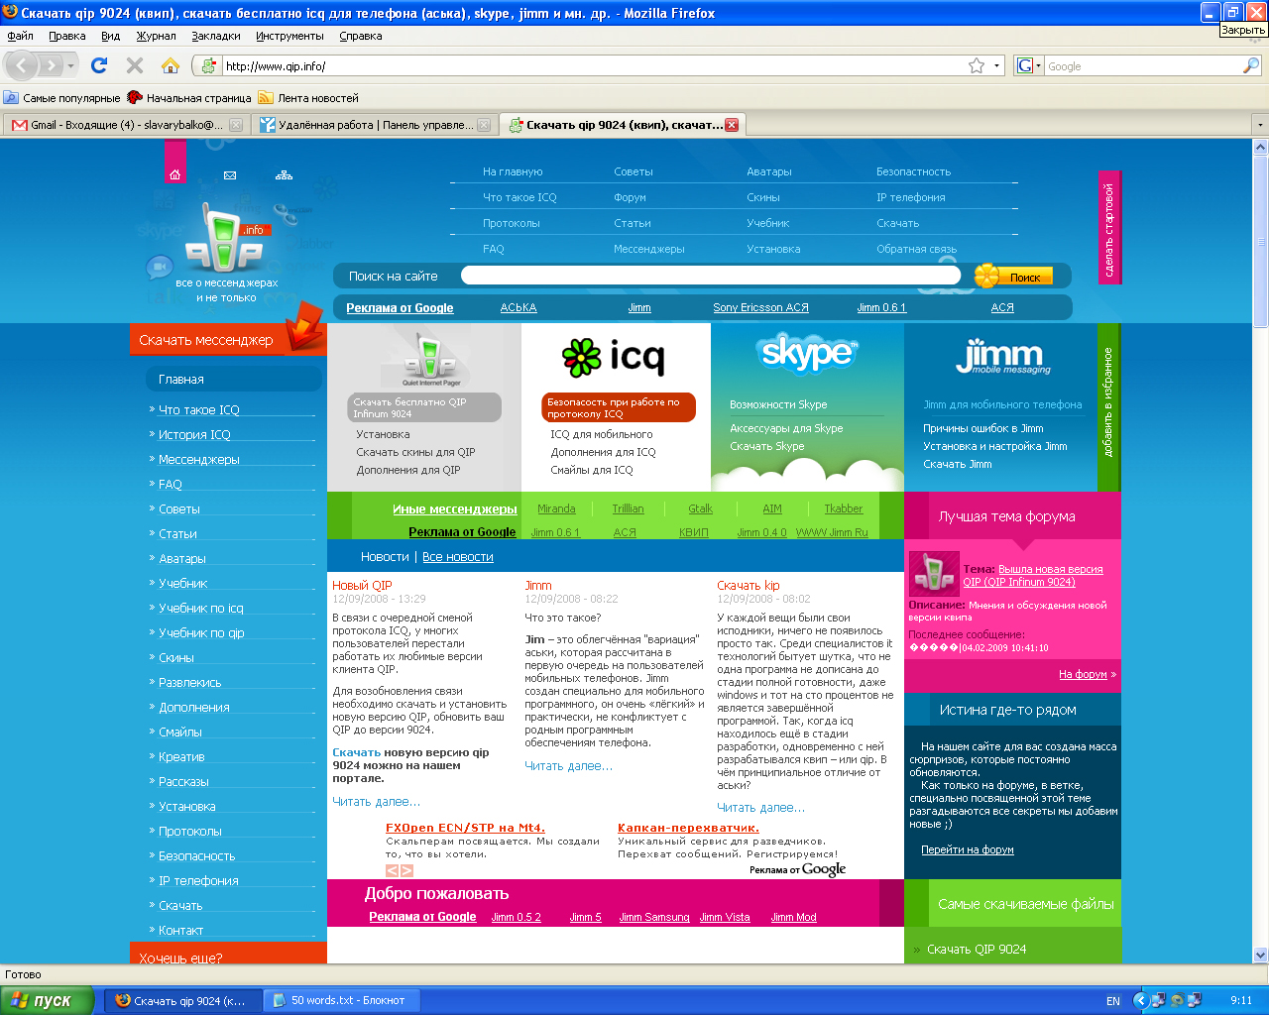Image resolution: width=1269 pixels, height=1015 pixels.
Task: Click the QIP.info site logo
Action: pyautogui.click(x=226, y=238)
